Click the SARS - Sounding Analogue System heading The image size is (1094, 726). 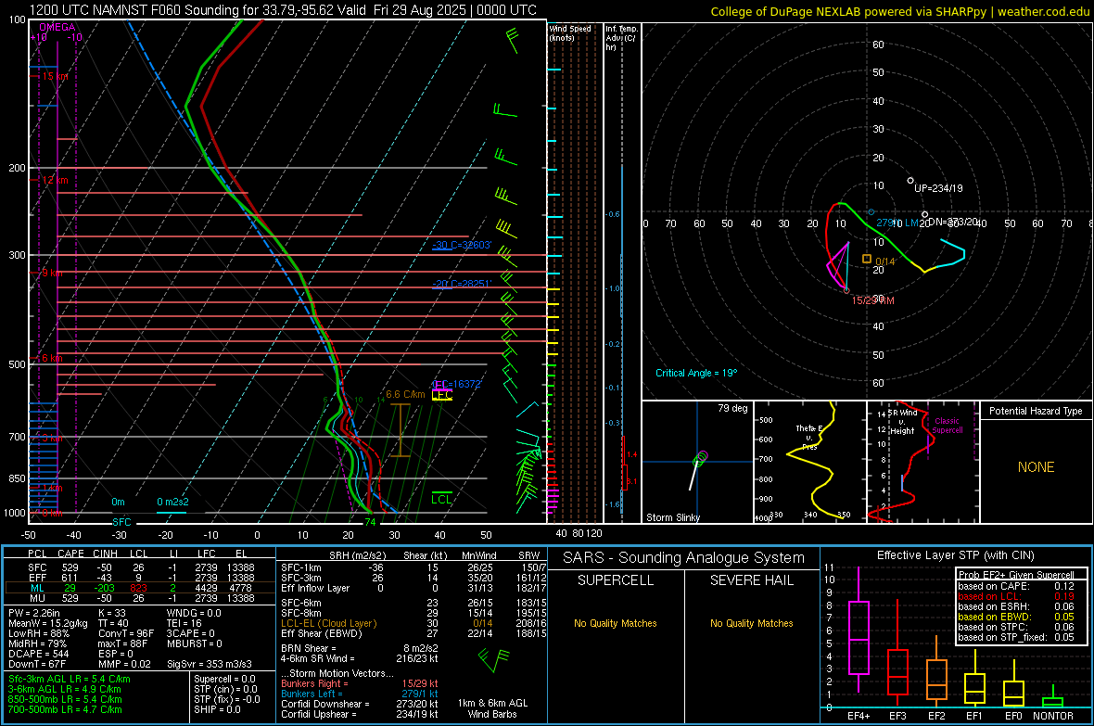coord(683,558)
